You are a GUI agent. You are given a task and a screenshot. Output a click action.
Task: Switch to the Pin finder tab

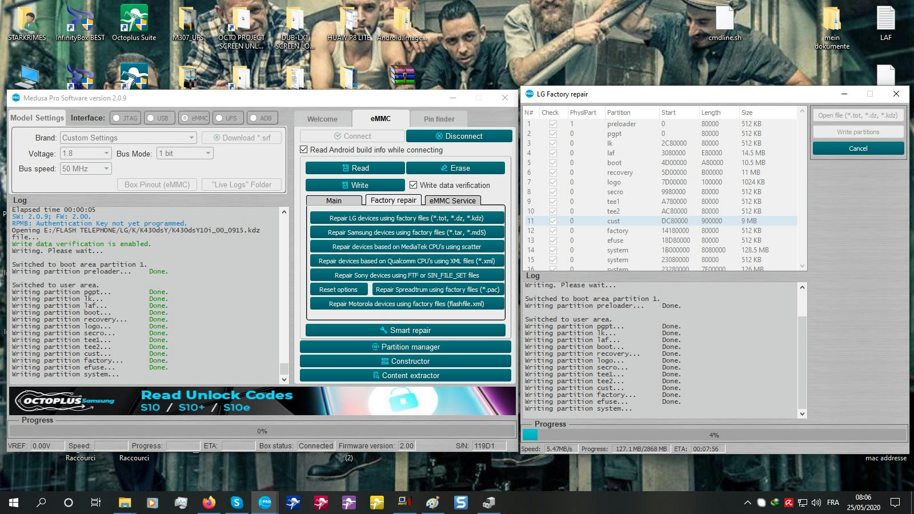tap(439, 119)
